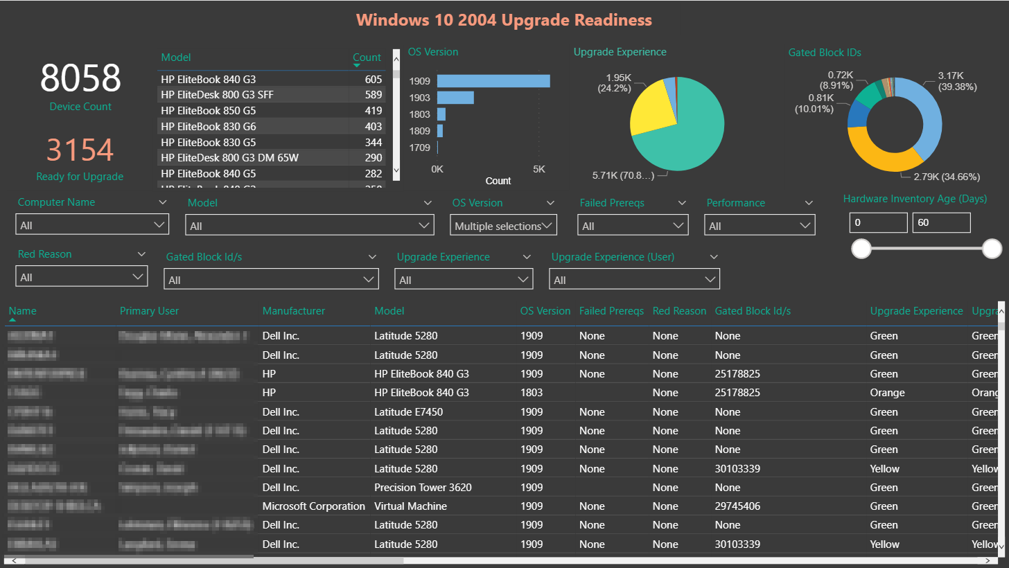The width and height of the screenshot is (1009, 568).
Task: Sort the table by Primary User header
Action: tap(149, 311)
